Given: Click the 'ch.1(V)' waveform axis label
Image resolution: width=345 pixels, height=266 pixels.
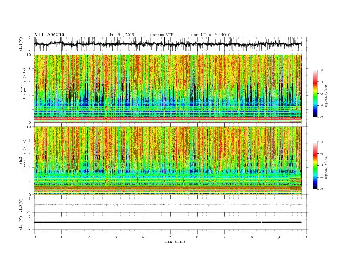Looking at the screenshot, I should pyautogui.click(x=21, y=44).
